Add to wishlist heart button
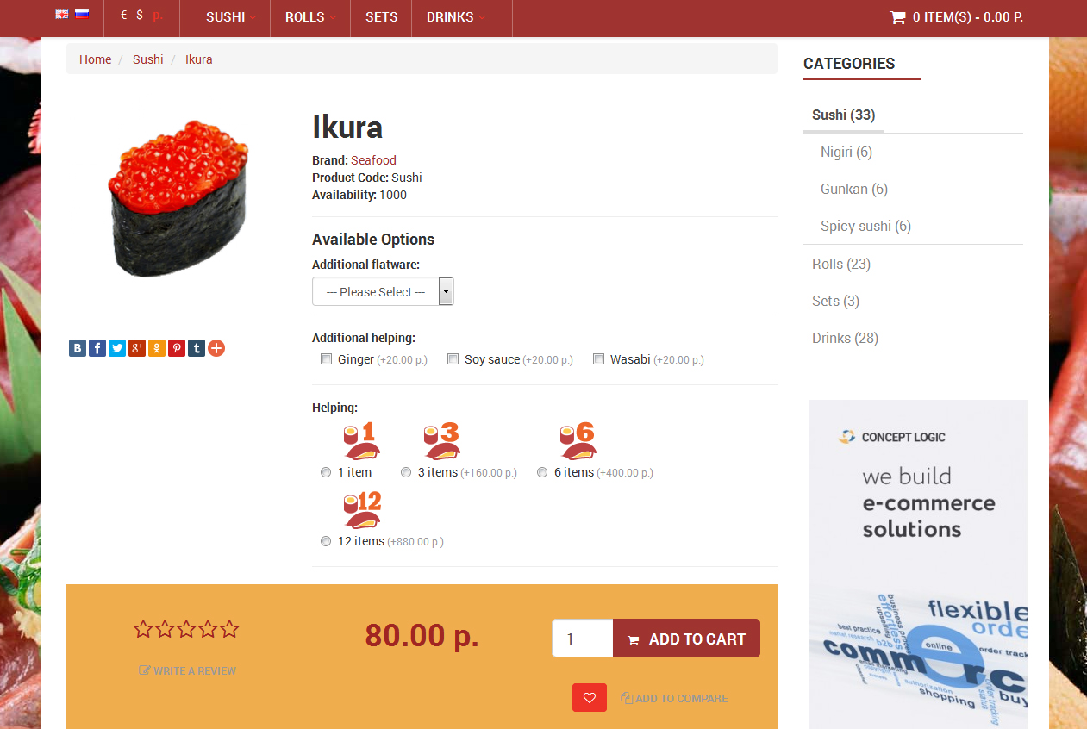This screenshot has width=1087, height=729. 590,698
